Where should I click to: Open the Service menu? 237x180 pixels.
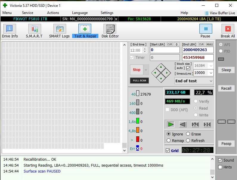click(x=27, y=13)
